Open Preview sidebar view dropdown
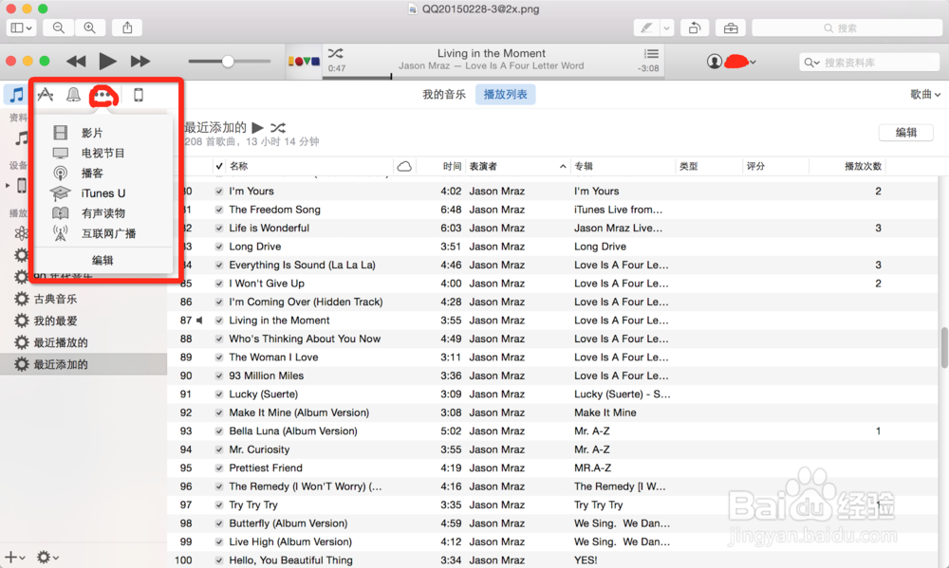949x568 pixels. pos(21,27)
